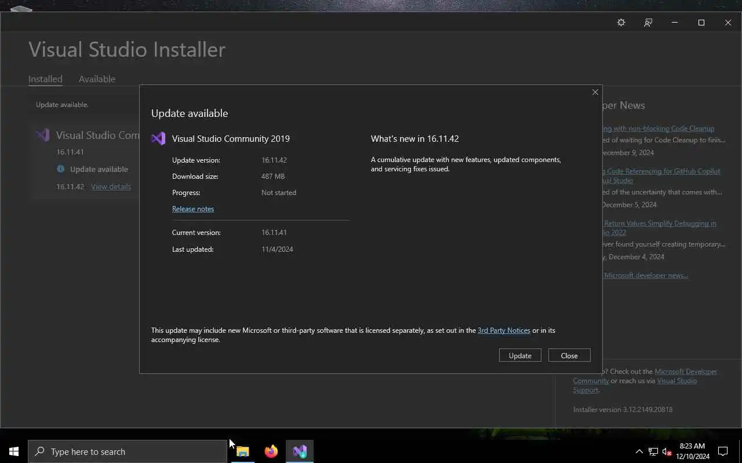Click 'Installer version 3.12.2149.20818' text
This screenshot has width=742, height=463.
coord(623,409)
